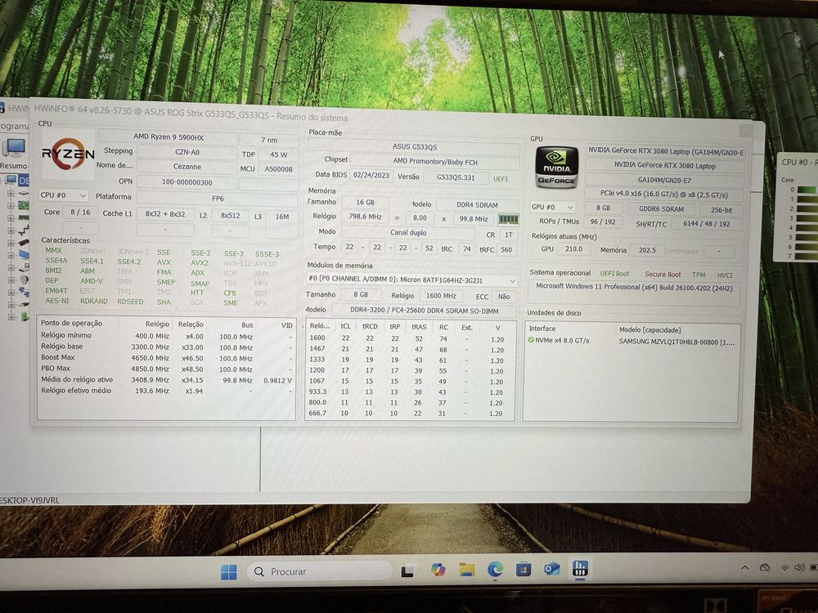
Task: Click the round speaker audio icon in the tree
Action: [24, 280]
